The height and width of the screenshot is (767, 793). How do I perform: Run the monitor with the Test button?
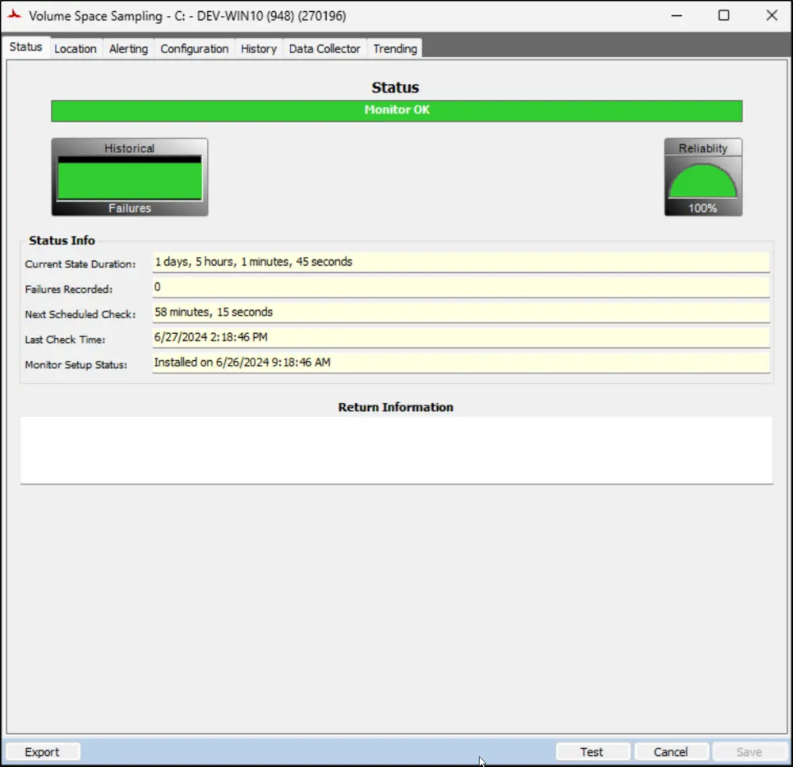(592, 752)
